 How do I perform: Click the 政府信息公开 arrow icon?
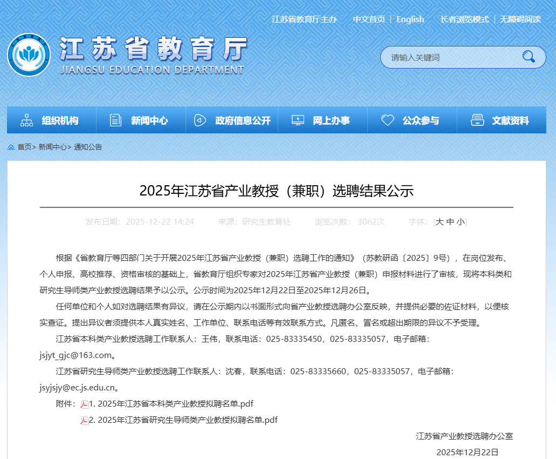[x=201, y=120]
